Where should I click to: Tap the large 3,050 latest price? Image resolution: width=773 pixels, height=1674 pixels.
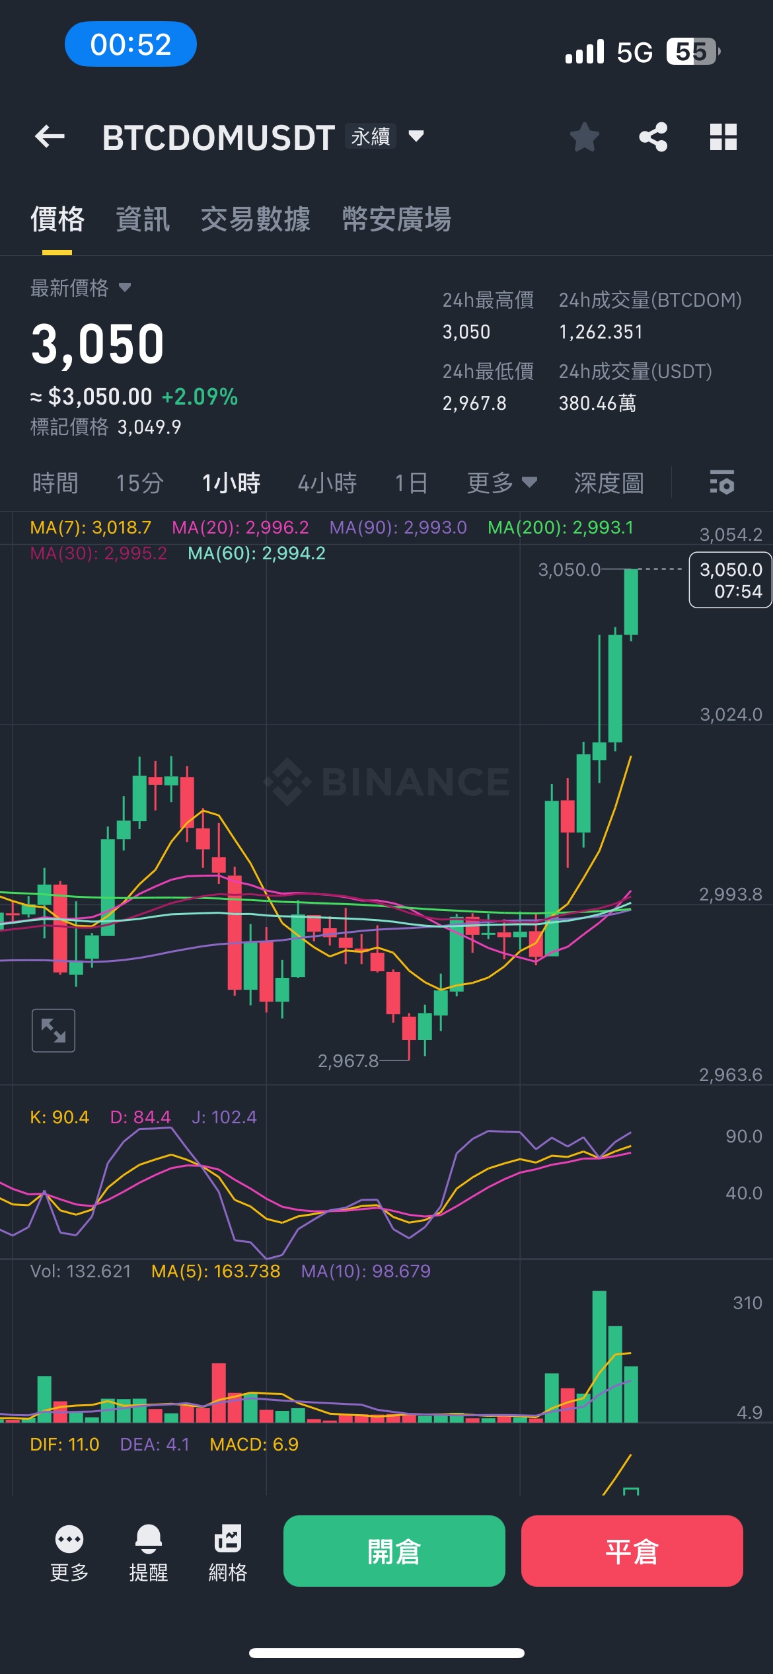98,344
